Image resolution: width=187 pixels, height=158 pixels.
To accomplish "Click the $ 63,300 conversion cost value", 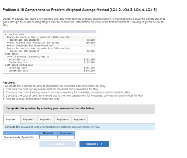I will (x=89, y=62).
